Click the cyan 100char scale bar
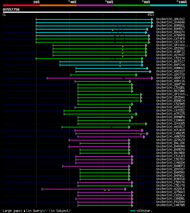The width and height of the screenshot is (190, 213). click(x=133, y=211)
